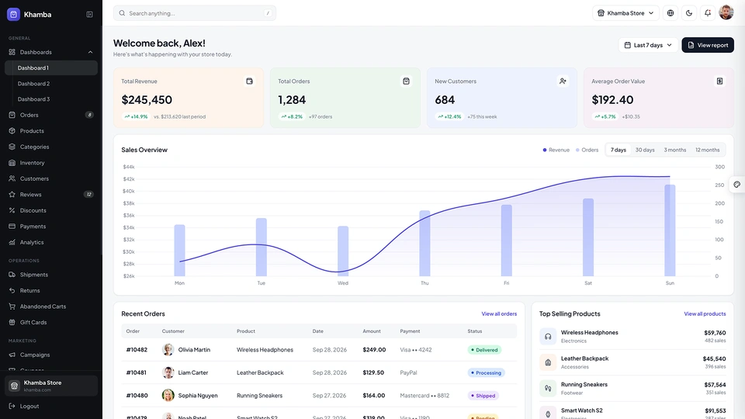The image size is (745, 419).
Task: Click the Shipped status badge
Action: pyautogui.click(x=483, y=396)
